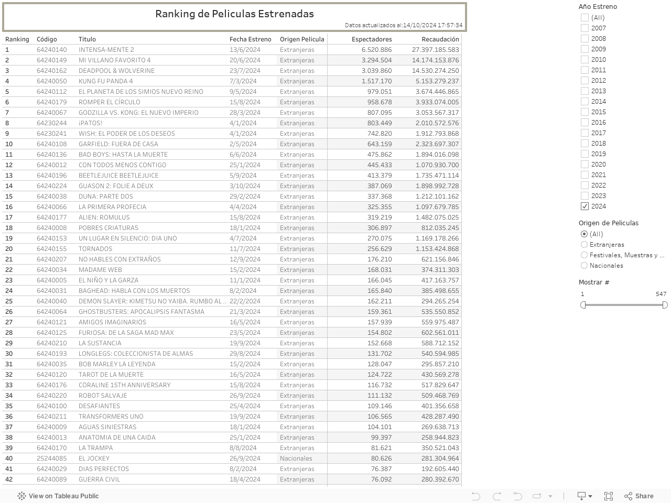Check the 2019 year checkbox

pyautogui.click(x=585, y=154)
